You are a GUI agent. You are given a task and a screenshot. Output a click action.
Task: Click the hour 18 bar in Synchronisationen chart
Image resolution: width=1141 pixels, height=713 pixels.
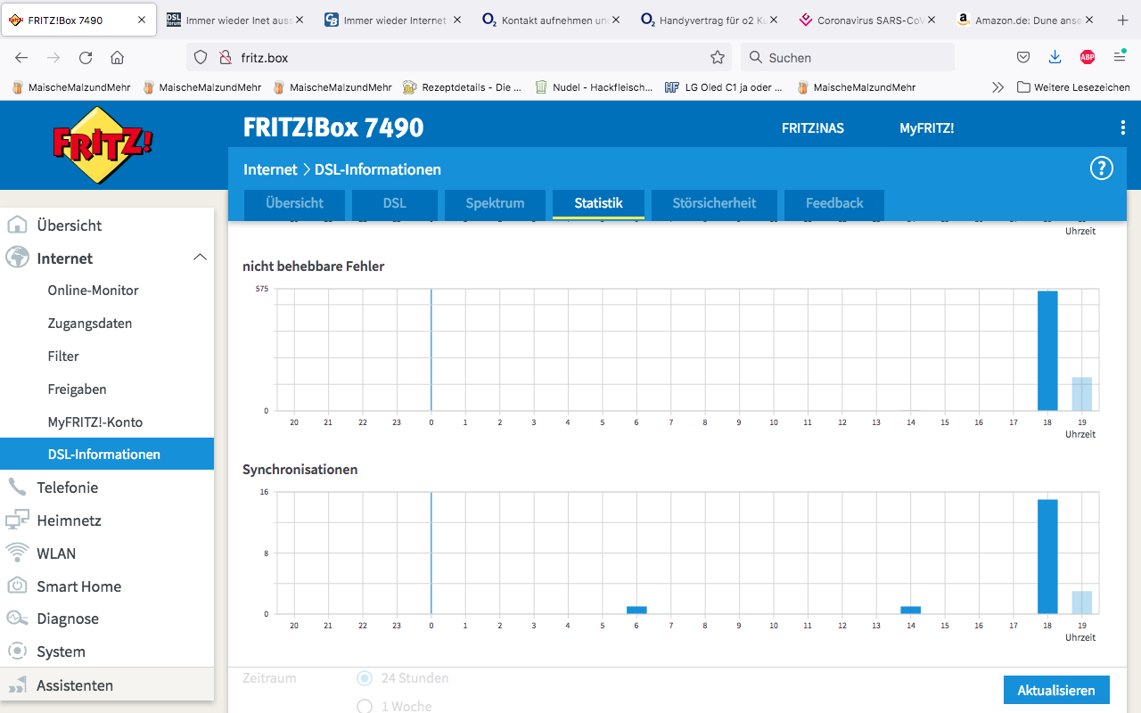1047,556
